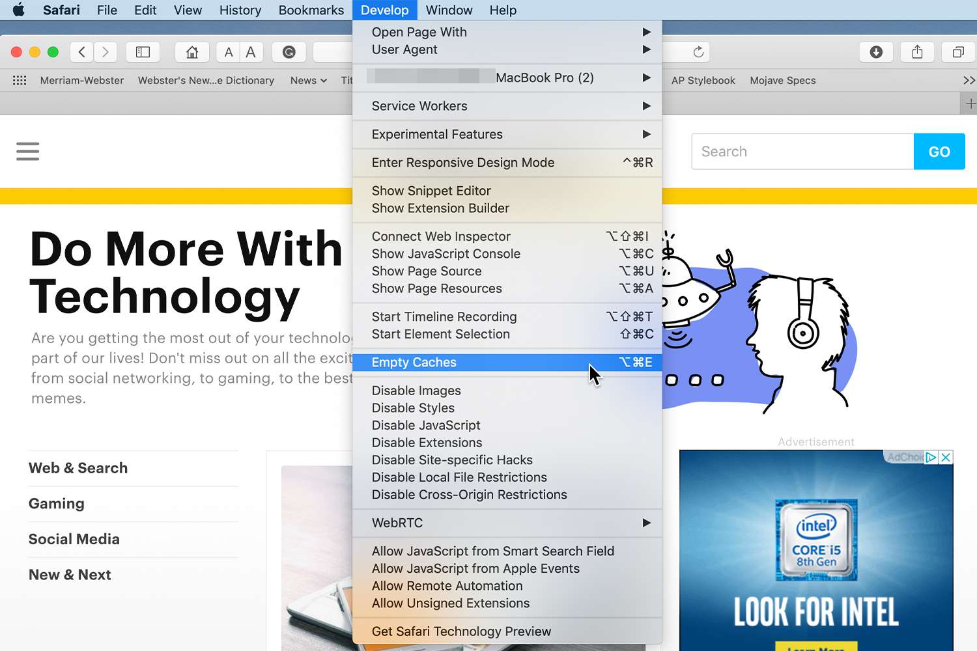This screenshot has height=651, width=977.
Task: Open the Downloads toolbar icon
Action: [876, 52]
